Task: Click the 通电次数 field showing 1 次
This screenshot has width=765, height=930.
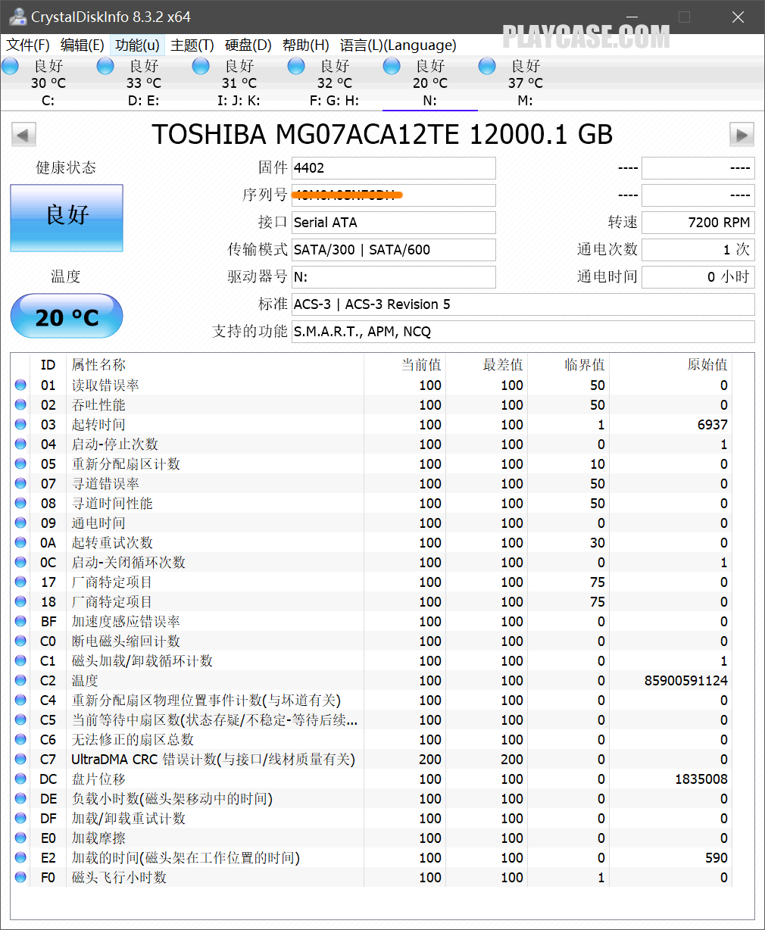Action: click(698, 250)
